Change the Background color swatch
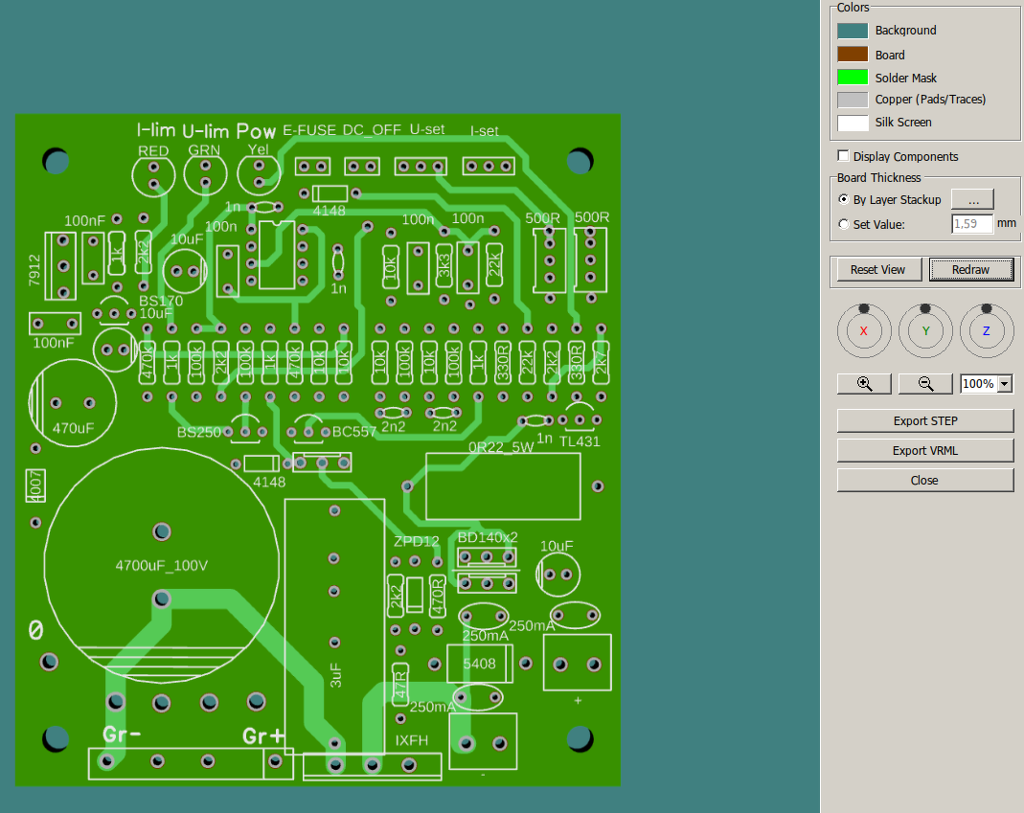The width and height of the screenshot is (1024, 813). pos(853,31)
